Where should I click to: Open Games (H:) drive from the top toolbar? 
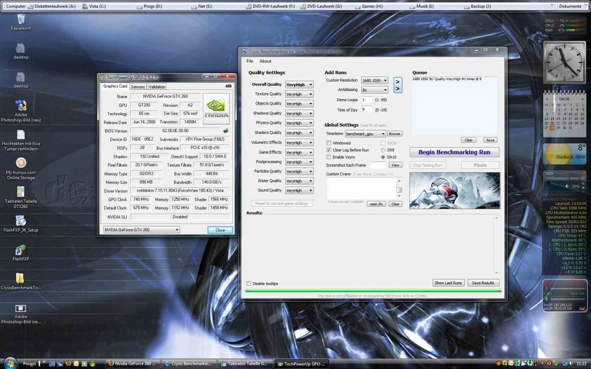click(369, 6)
